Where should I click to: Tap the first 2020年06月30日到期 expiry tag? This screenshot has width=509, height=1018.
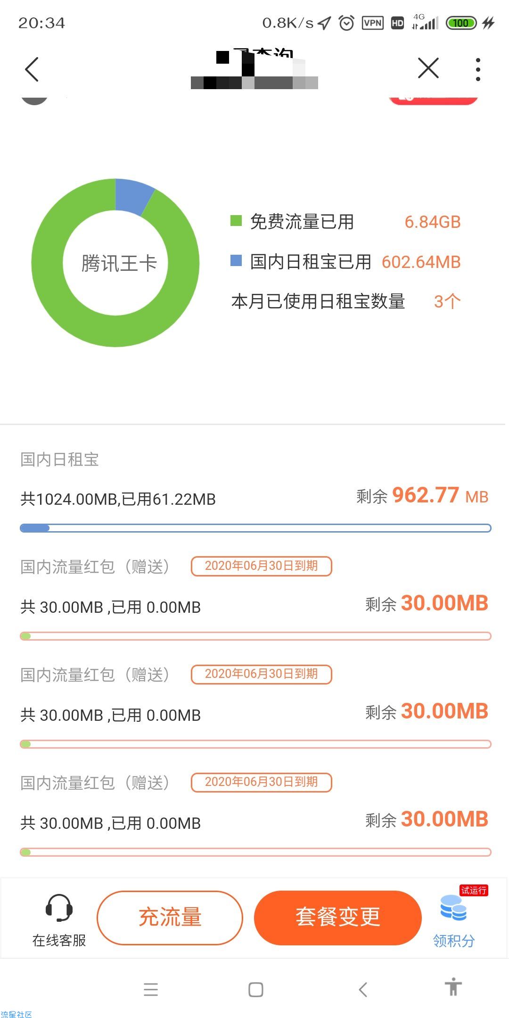click(261, 566)
